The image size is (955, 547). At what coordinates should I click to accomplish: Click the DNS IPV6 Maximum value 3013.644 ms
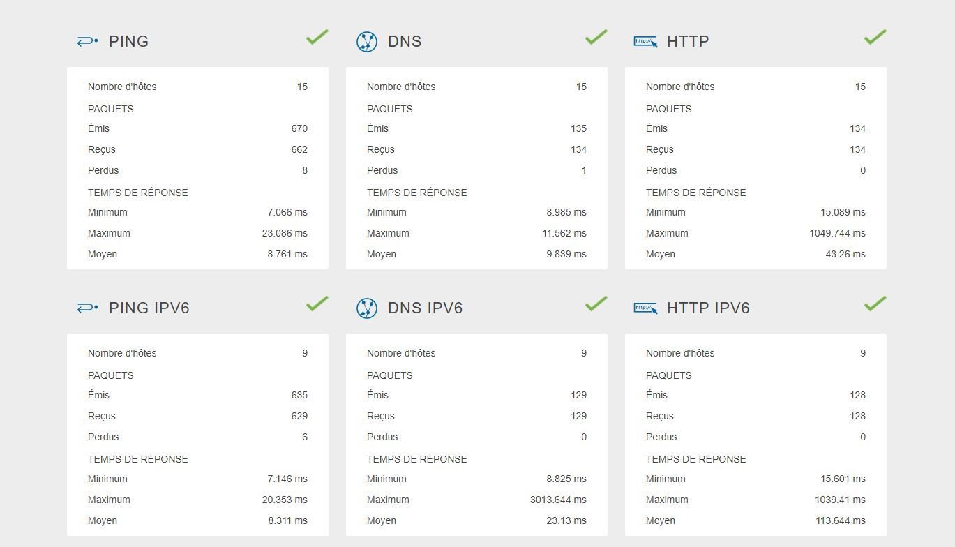tap(558, 500)
